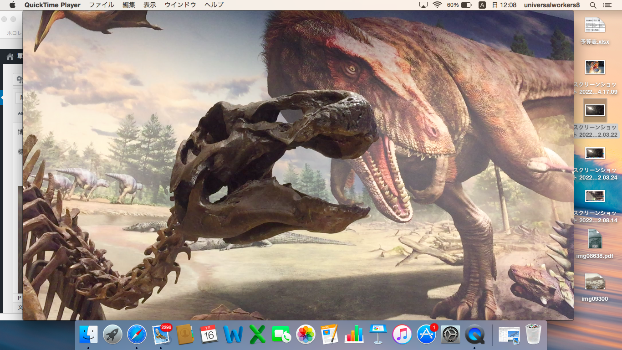Screen dimensions: 622x350
Task: Click the AirPlay display icon in menu bar
Action: (x=423, y=5)
